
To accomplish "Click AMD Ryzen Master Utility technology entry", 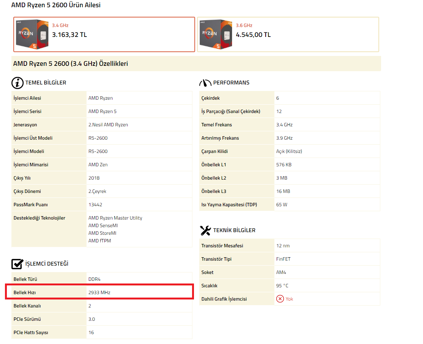I will pyautogui.click(x=115, y=218).
